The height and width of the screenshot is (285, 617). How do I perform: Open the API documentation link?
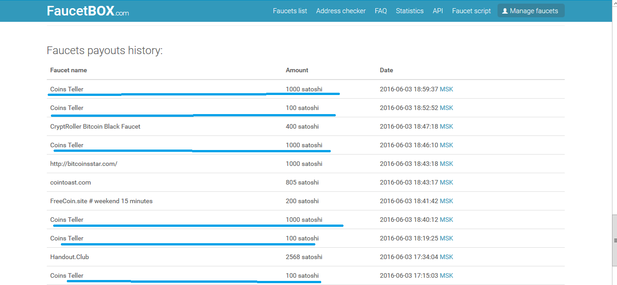point(438,11)
